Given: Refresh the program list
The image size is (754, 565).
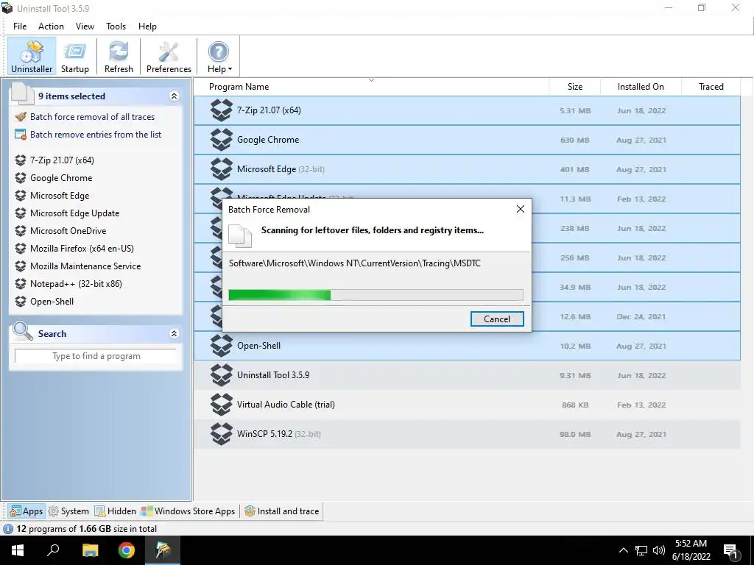Looking at the screenshot, I should click(119, 56).
